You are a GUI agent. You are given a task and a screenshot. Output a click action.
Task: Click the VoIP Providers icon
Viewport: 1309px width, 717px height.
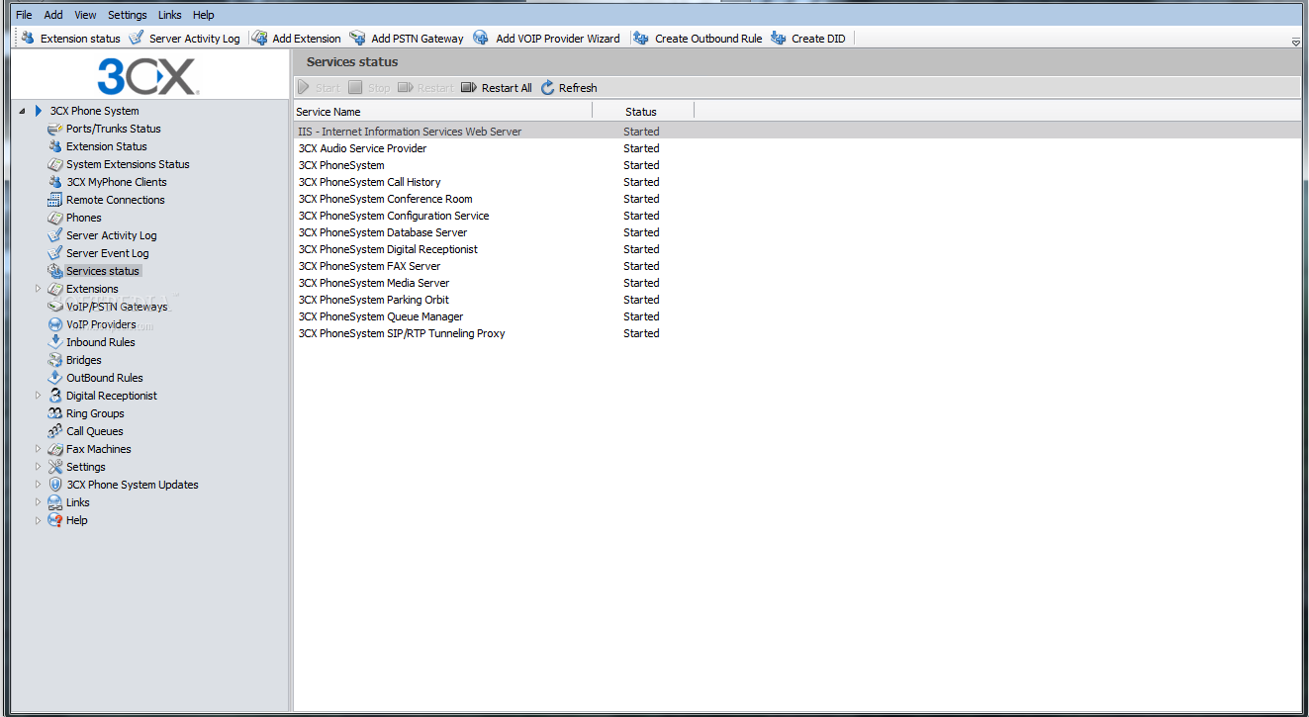[x=55, y=324]
